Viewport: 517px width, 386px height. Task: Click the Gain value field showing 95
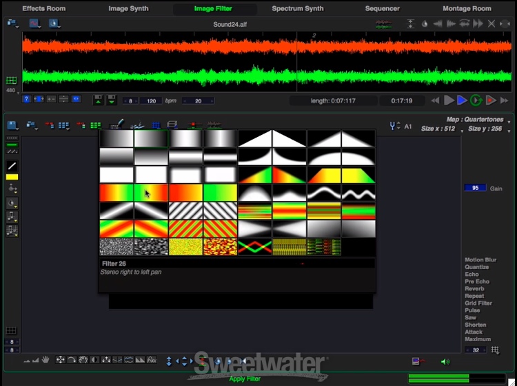[x=475, y=188]
